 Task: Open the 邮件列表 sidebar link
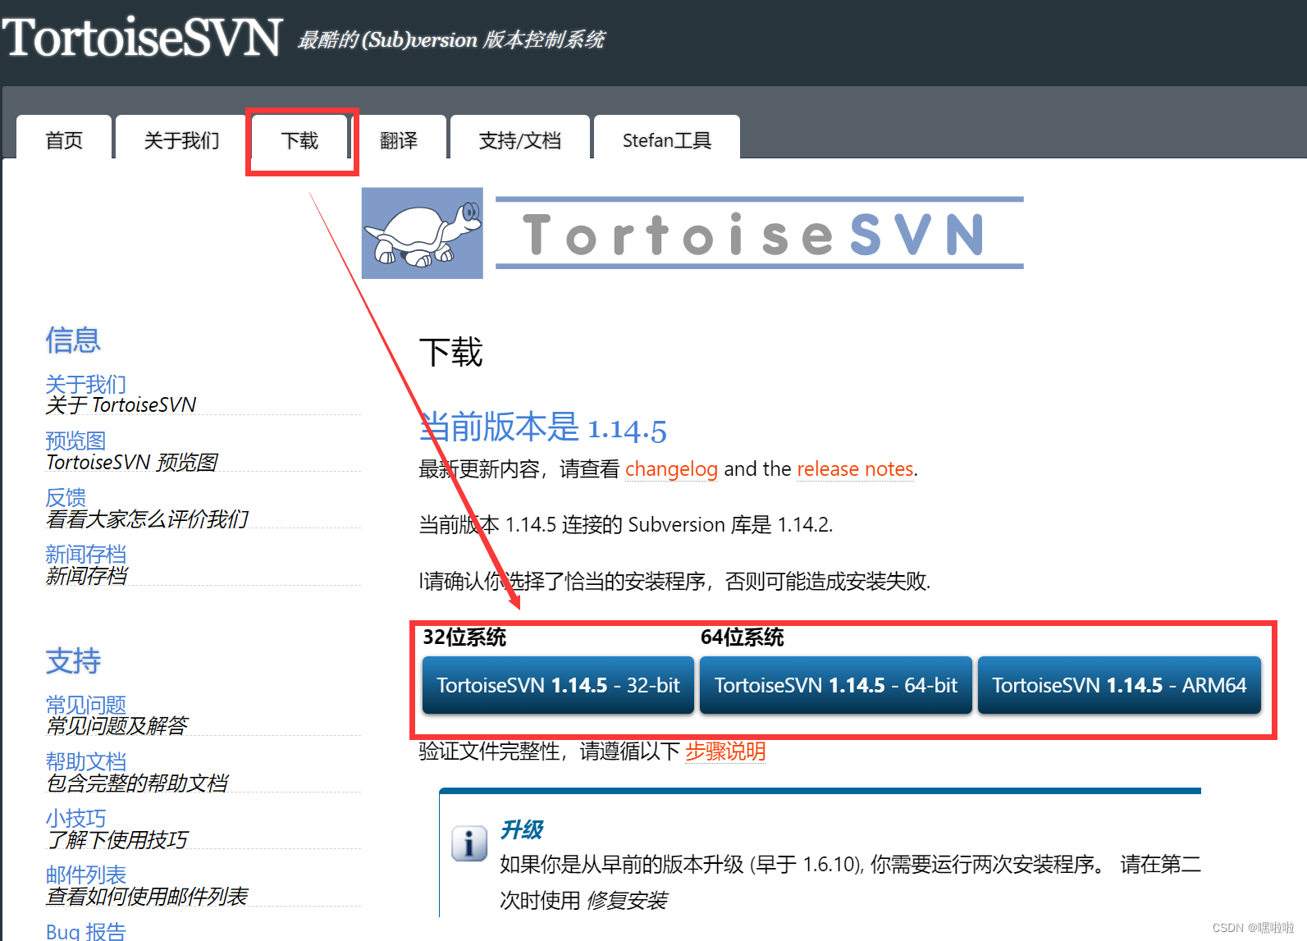(86, 875)
